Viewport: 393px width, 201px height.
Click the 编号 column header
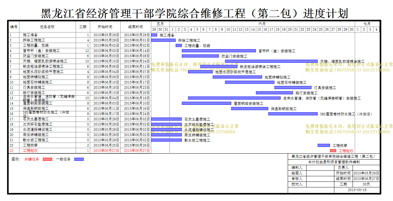pos(14,27)
